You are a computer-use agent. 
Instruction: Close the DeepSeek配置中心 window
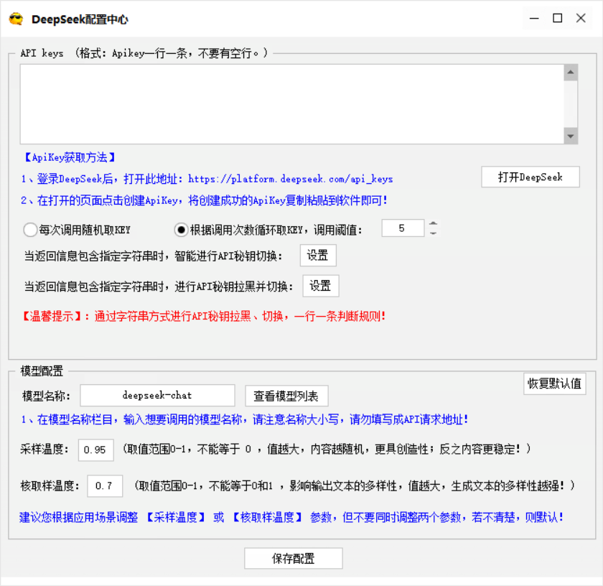click(x=581, y=18)
